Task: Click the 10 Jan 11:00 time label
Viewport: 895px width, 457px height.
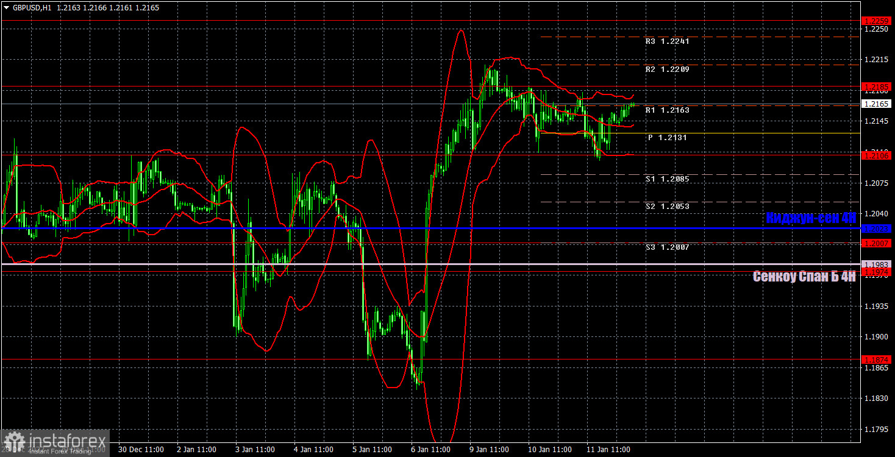Action: [x=549, y=450]
